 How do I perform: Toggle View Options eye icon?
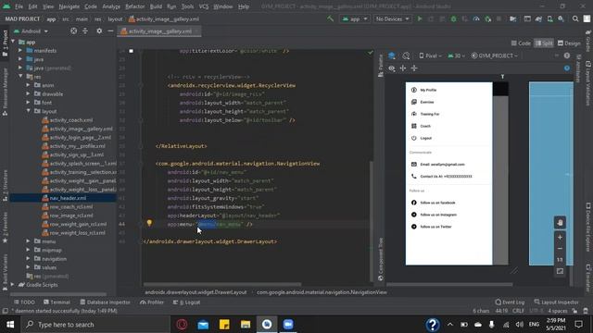click(x=392, y=68)
